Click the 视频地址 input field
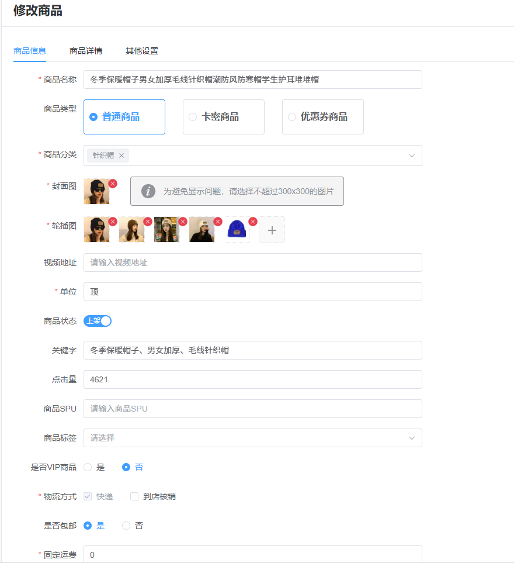 coord(252,262)
